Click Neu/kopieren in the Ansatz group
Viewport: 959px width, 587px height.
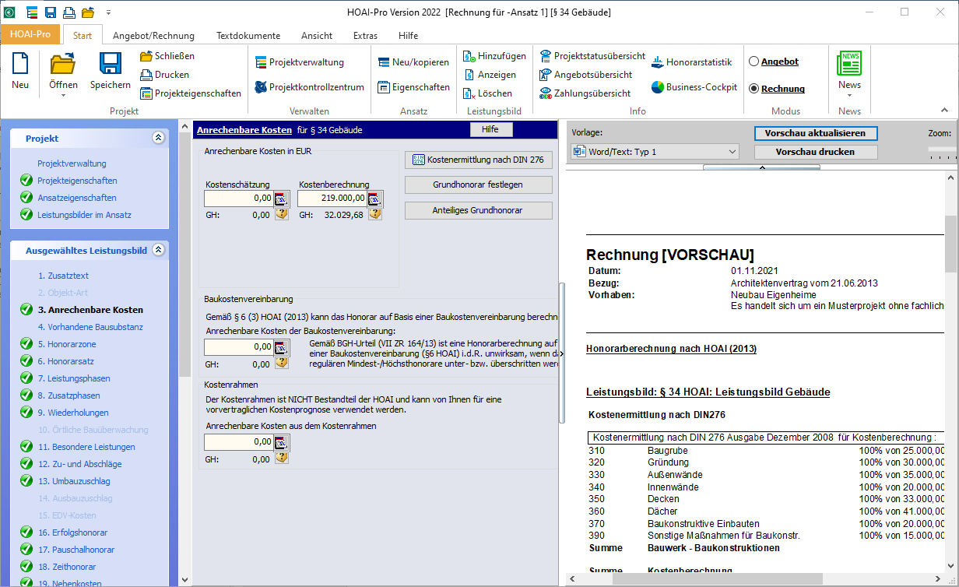413,62
